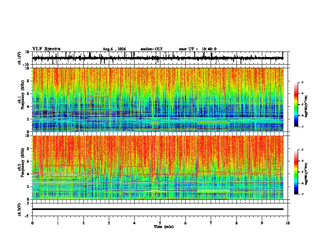Click the ch.1 colorbar log(PSD) unit label

coord(306,107)
